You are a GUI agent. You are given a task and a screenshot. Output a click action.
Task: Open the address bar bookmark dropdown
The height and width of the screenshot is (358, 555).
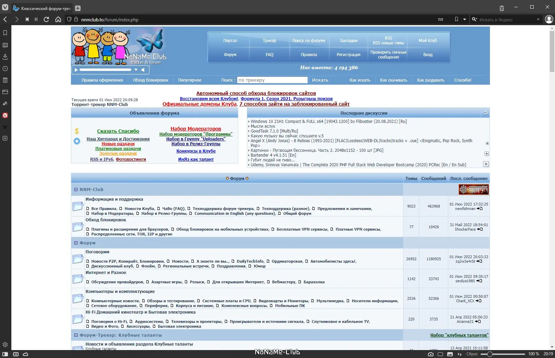[464, 19]
